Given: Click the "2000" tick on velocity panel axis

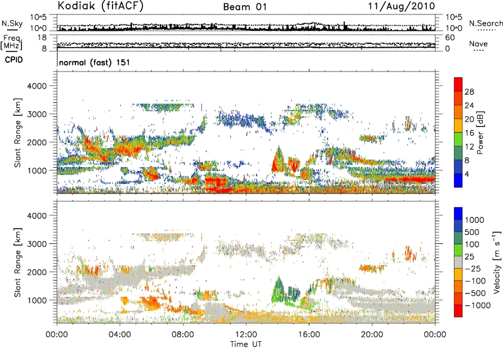Looking at the screenshot, I should 36,272.
